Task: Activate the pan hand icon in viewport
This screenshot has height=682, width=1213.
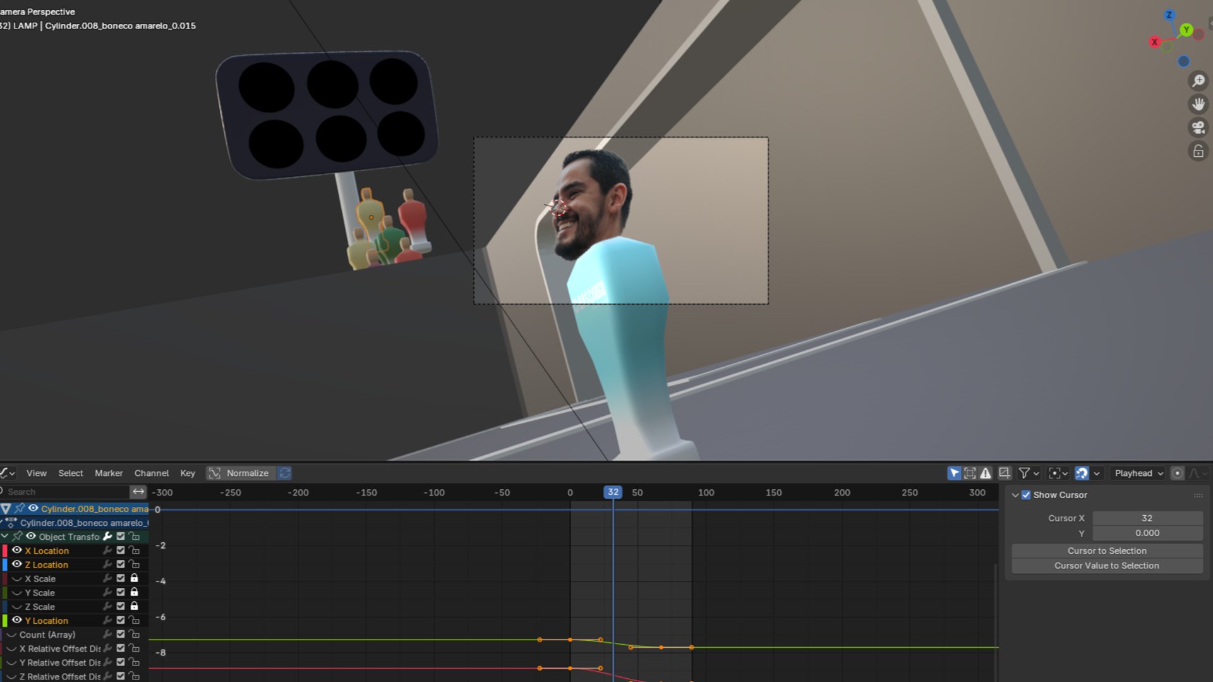Action: click(x=1198, y=104)
